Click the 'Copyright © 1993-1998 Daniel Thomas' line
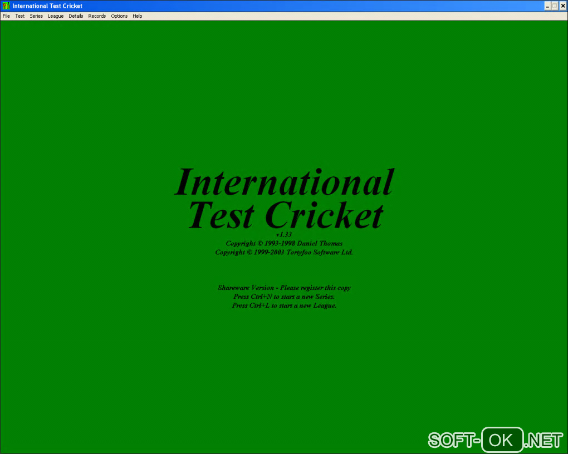Image resolution: width=568 pixels, height=454 pixels. (x=284, y=243)
